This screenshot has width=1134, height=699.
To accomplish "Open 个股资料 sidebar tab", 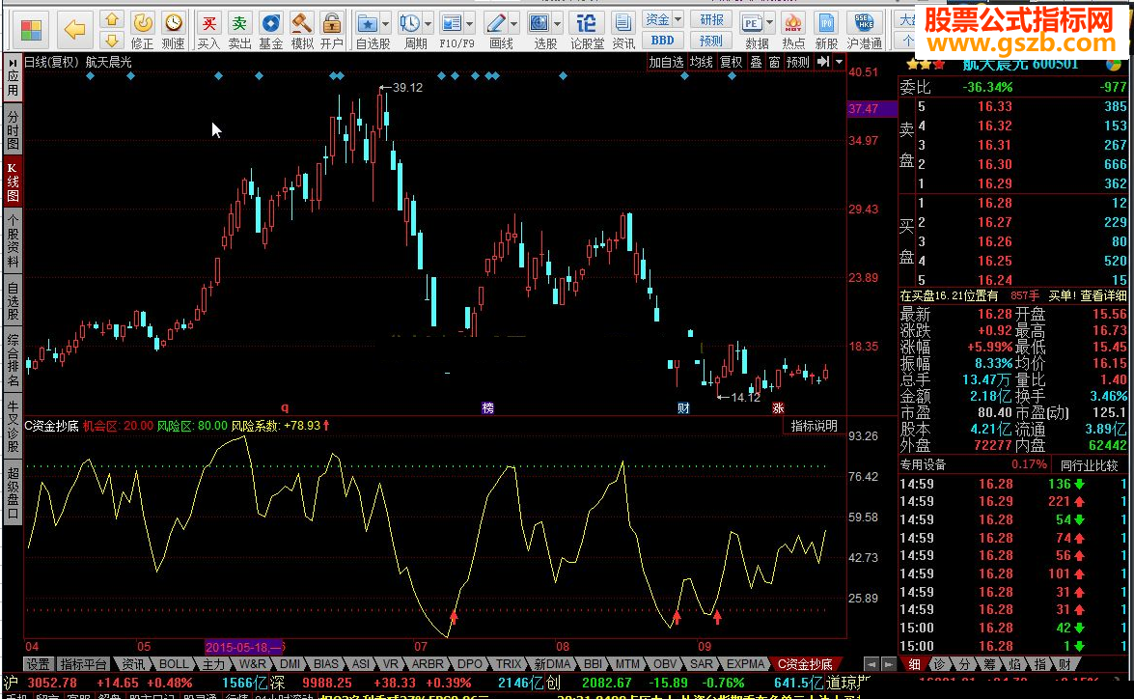I will tap(13, 241).
